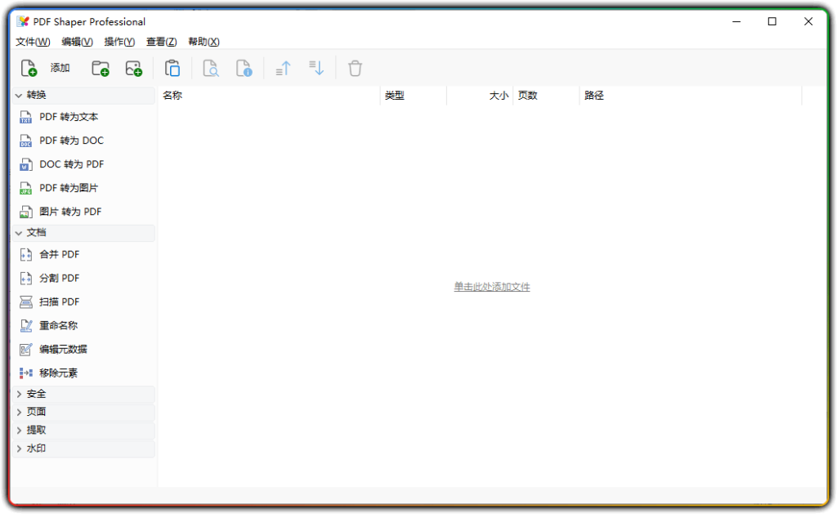Click the remove elements icon next to 移除元素
The height and width of the screenshot is (514, 837).
tap(25, 373)
